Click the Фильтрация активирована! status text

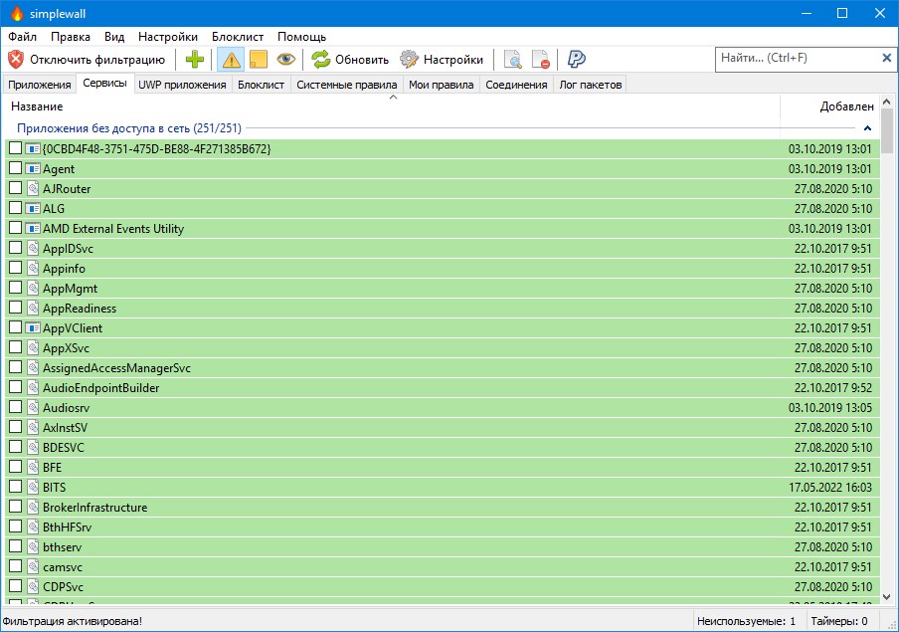(x=73, y=621)
